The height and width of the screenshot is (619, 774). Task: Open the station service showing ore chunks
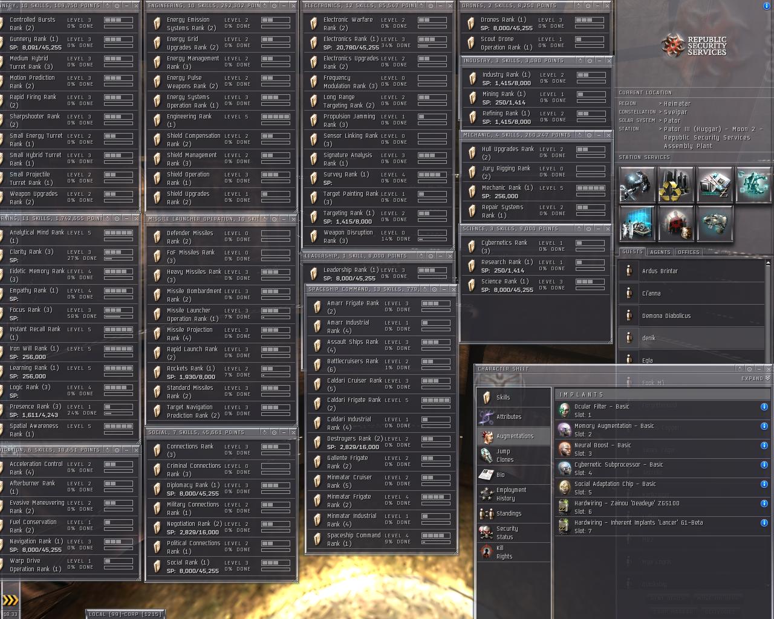[715, 223]
